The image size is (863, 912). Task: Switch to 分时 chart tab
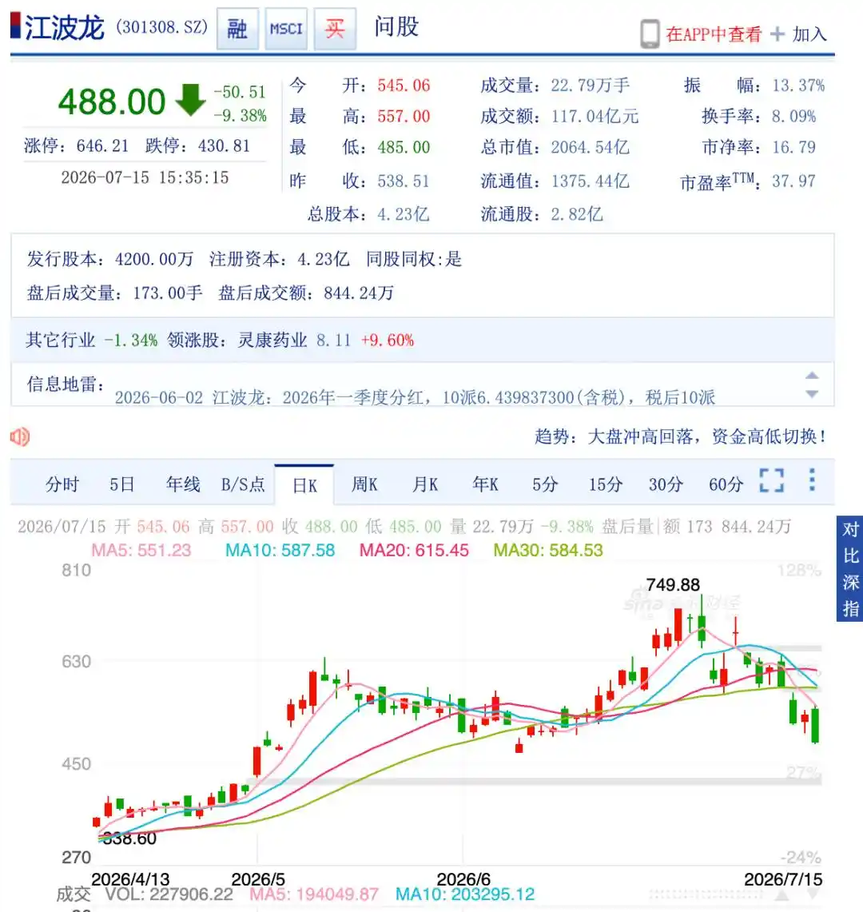point(62,484)
